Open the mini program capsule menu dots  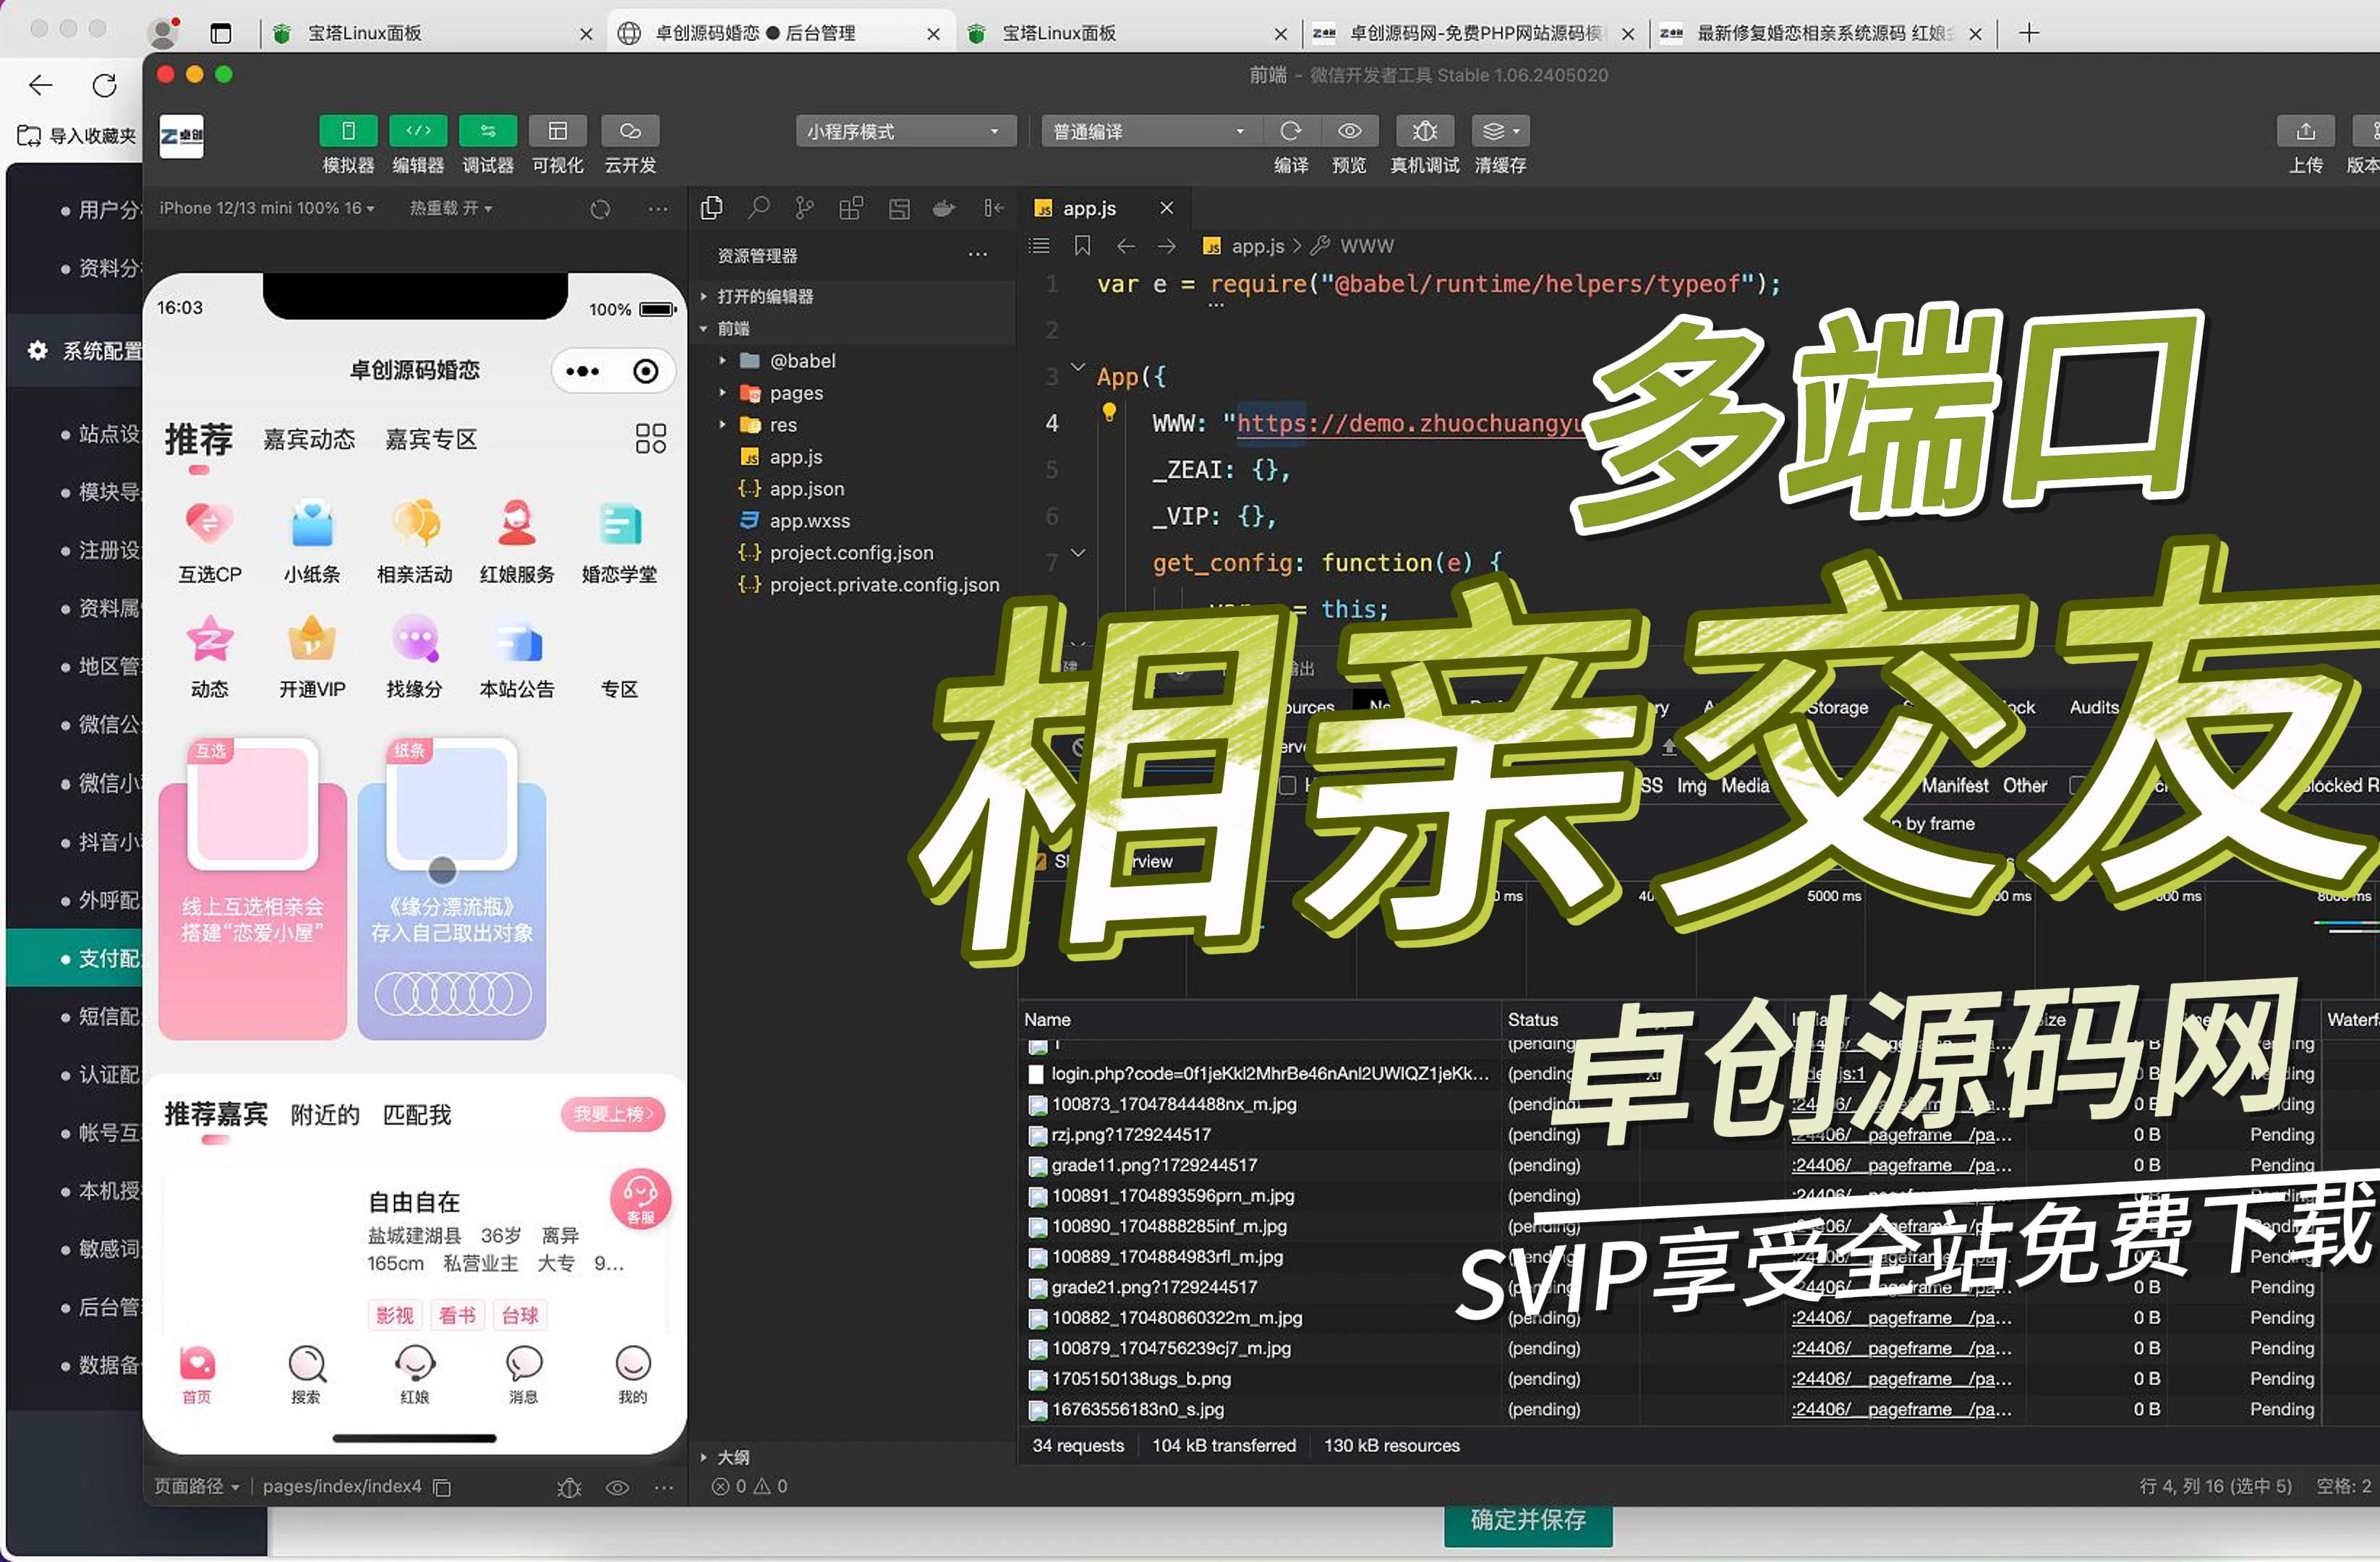(x=582, y=371)
